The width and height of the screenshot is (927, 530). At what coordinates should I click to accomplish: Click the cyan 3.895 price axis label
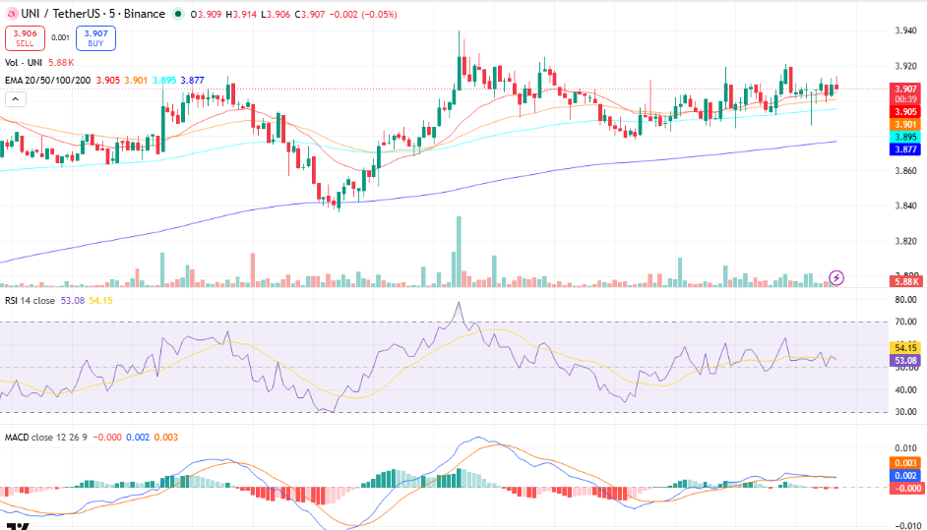[905, 137]
